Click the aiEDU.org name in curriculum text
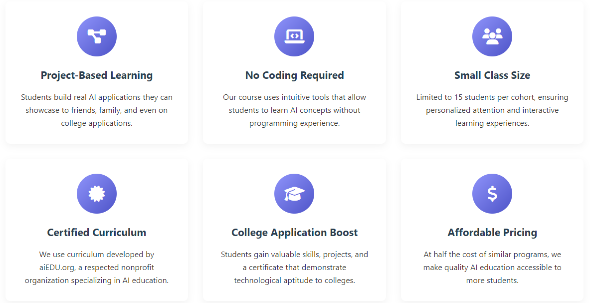 coord(57,268)
